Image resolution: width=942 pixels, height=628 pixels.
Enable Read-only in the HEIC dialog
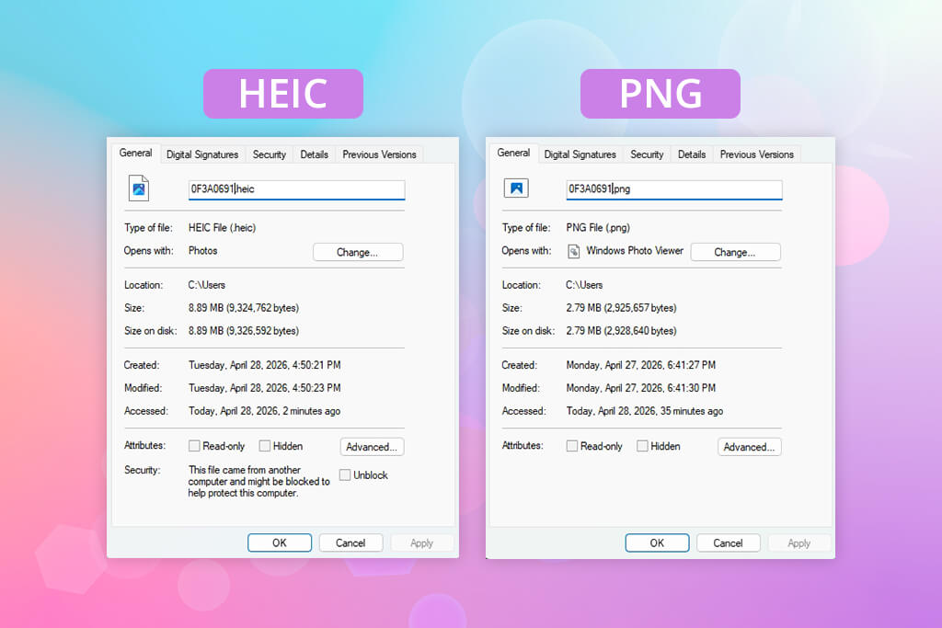point(194,446)
